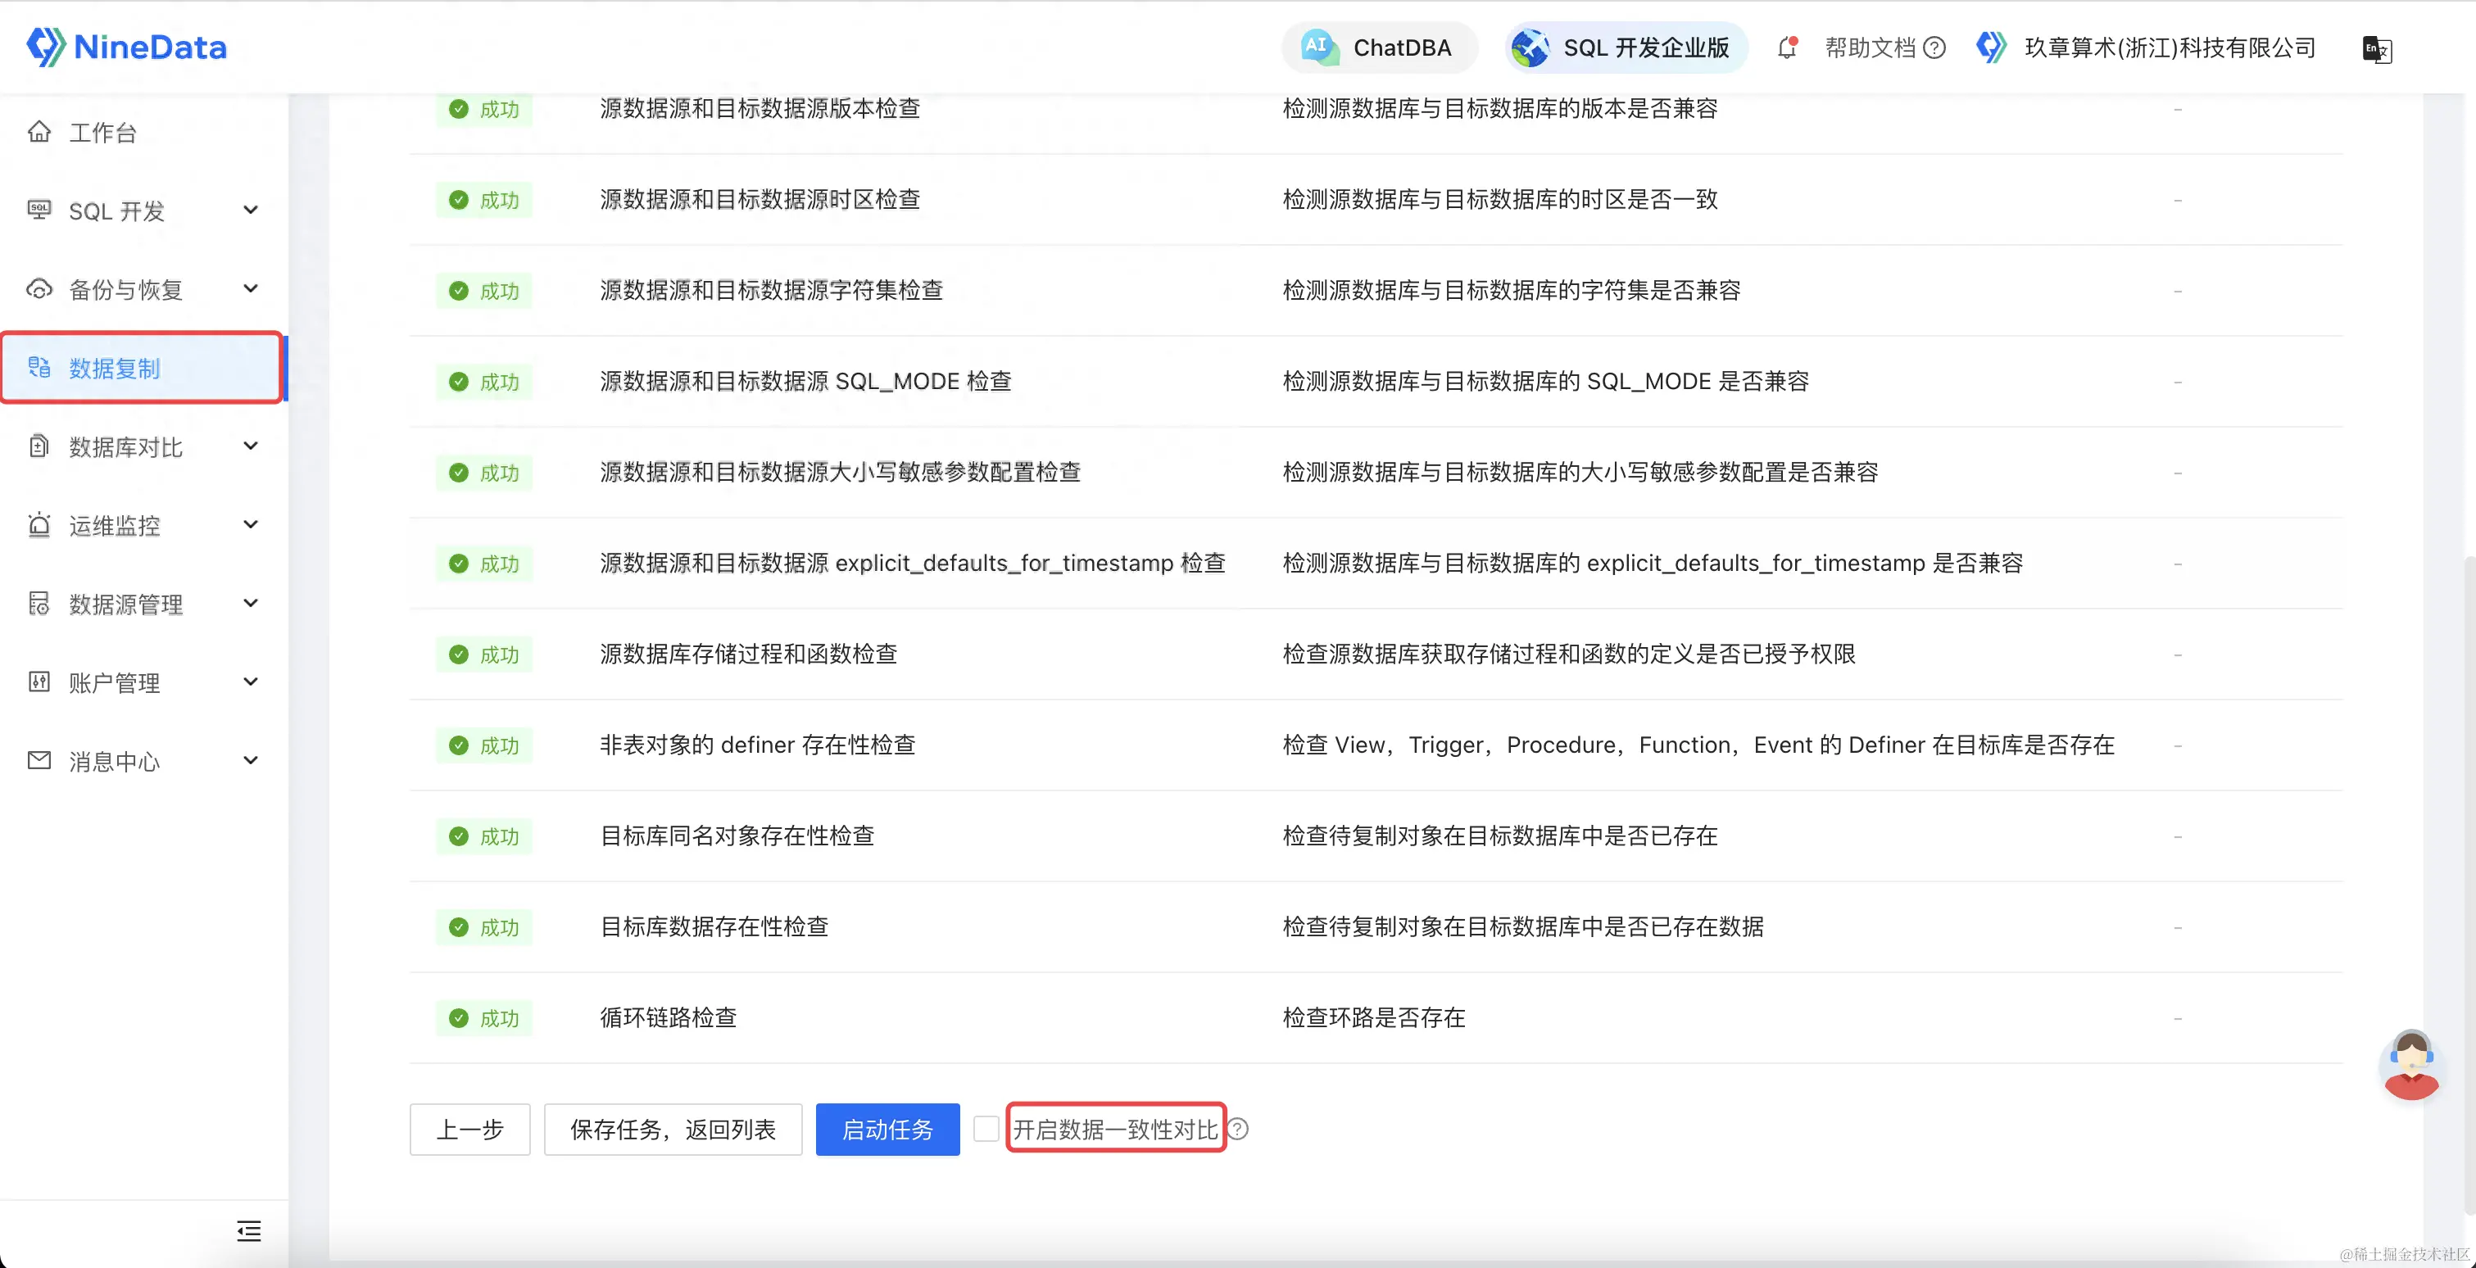The image size is (2476, 1268).
Task: Click the help tooltip beside 开启数据一致性对比
Action: point(1239,1129)
